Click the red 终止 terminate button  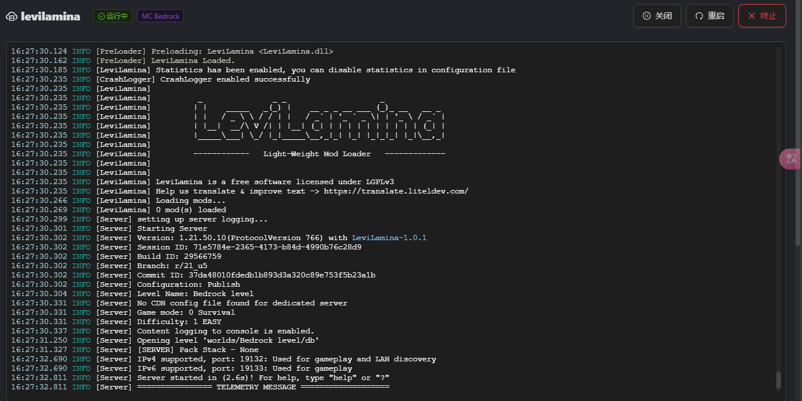pos(762,16)
